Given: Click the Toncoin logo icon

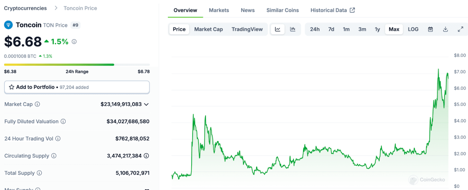Looking at the screenshot, I should click(8, 25).
